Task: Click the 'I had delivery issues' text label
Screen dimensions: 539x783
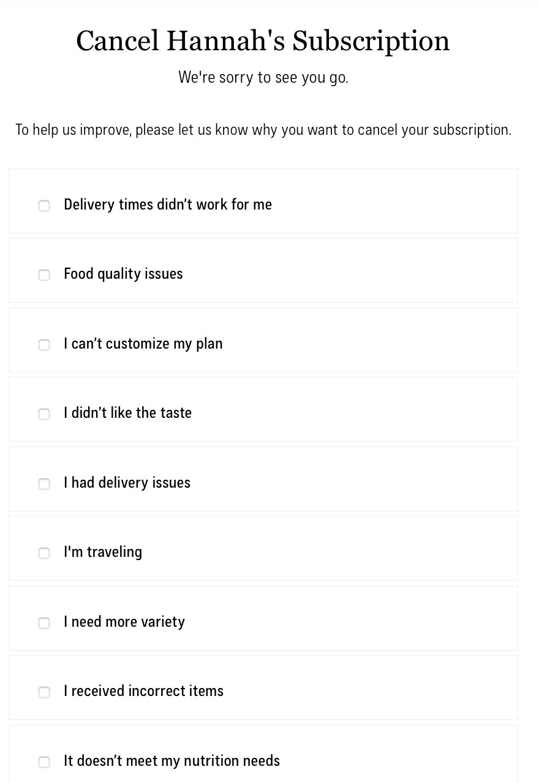Action: click(127, 483)
